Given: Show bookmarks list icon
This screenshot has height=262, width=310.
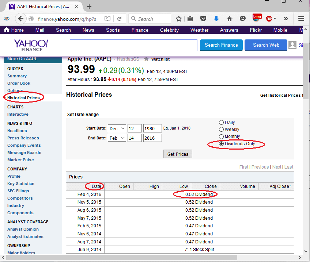Looking at the screenshot, I should [x=190, y=19].
